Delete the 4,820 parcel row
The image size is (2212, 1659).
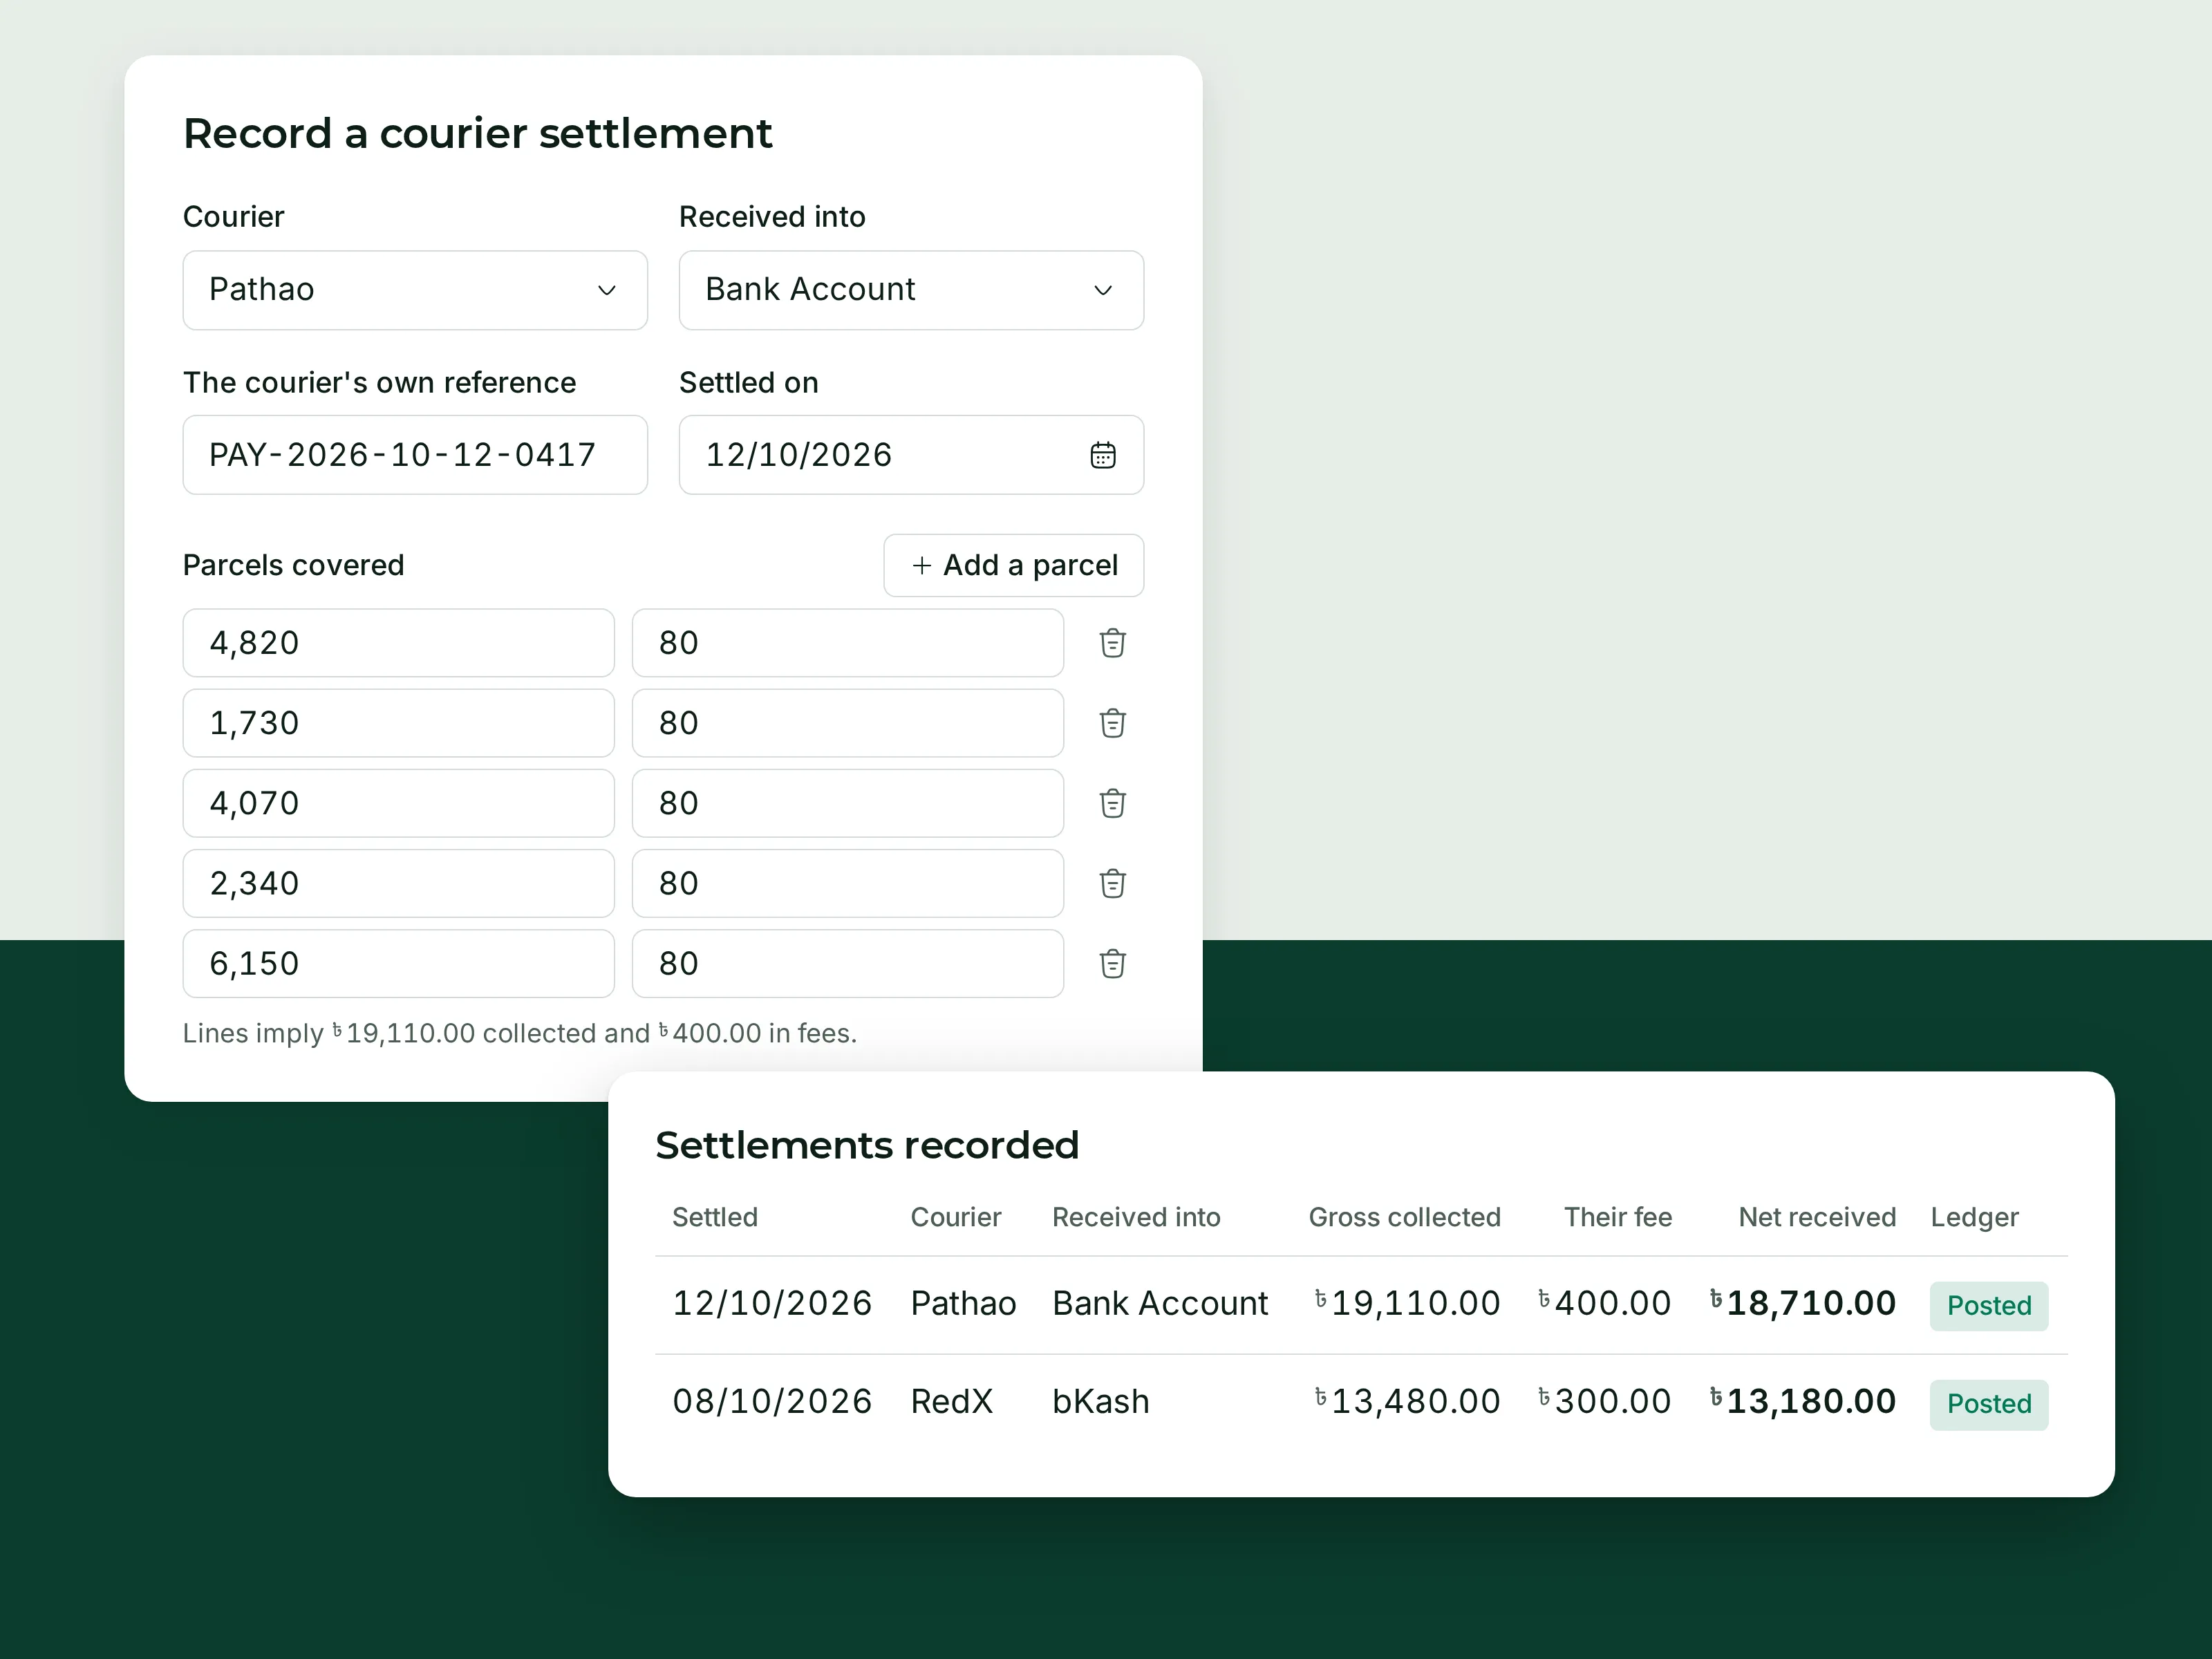click(1112, 643)
